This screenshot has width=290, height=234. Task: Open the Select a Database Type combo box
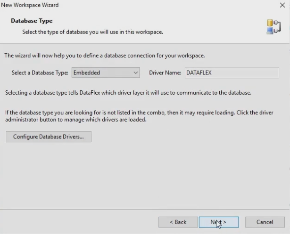pyautogui.click(x=106, y=73)
